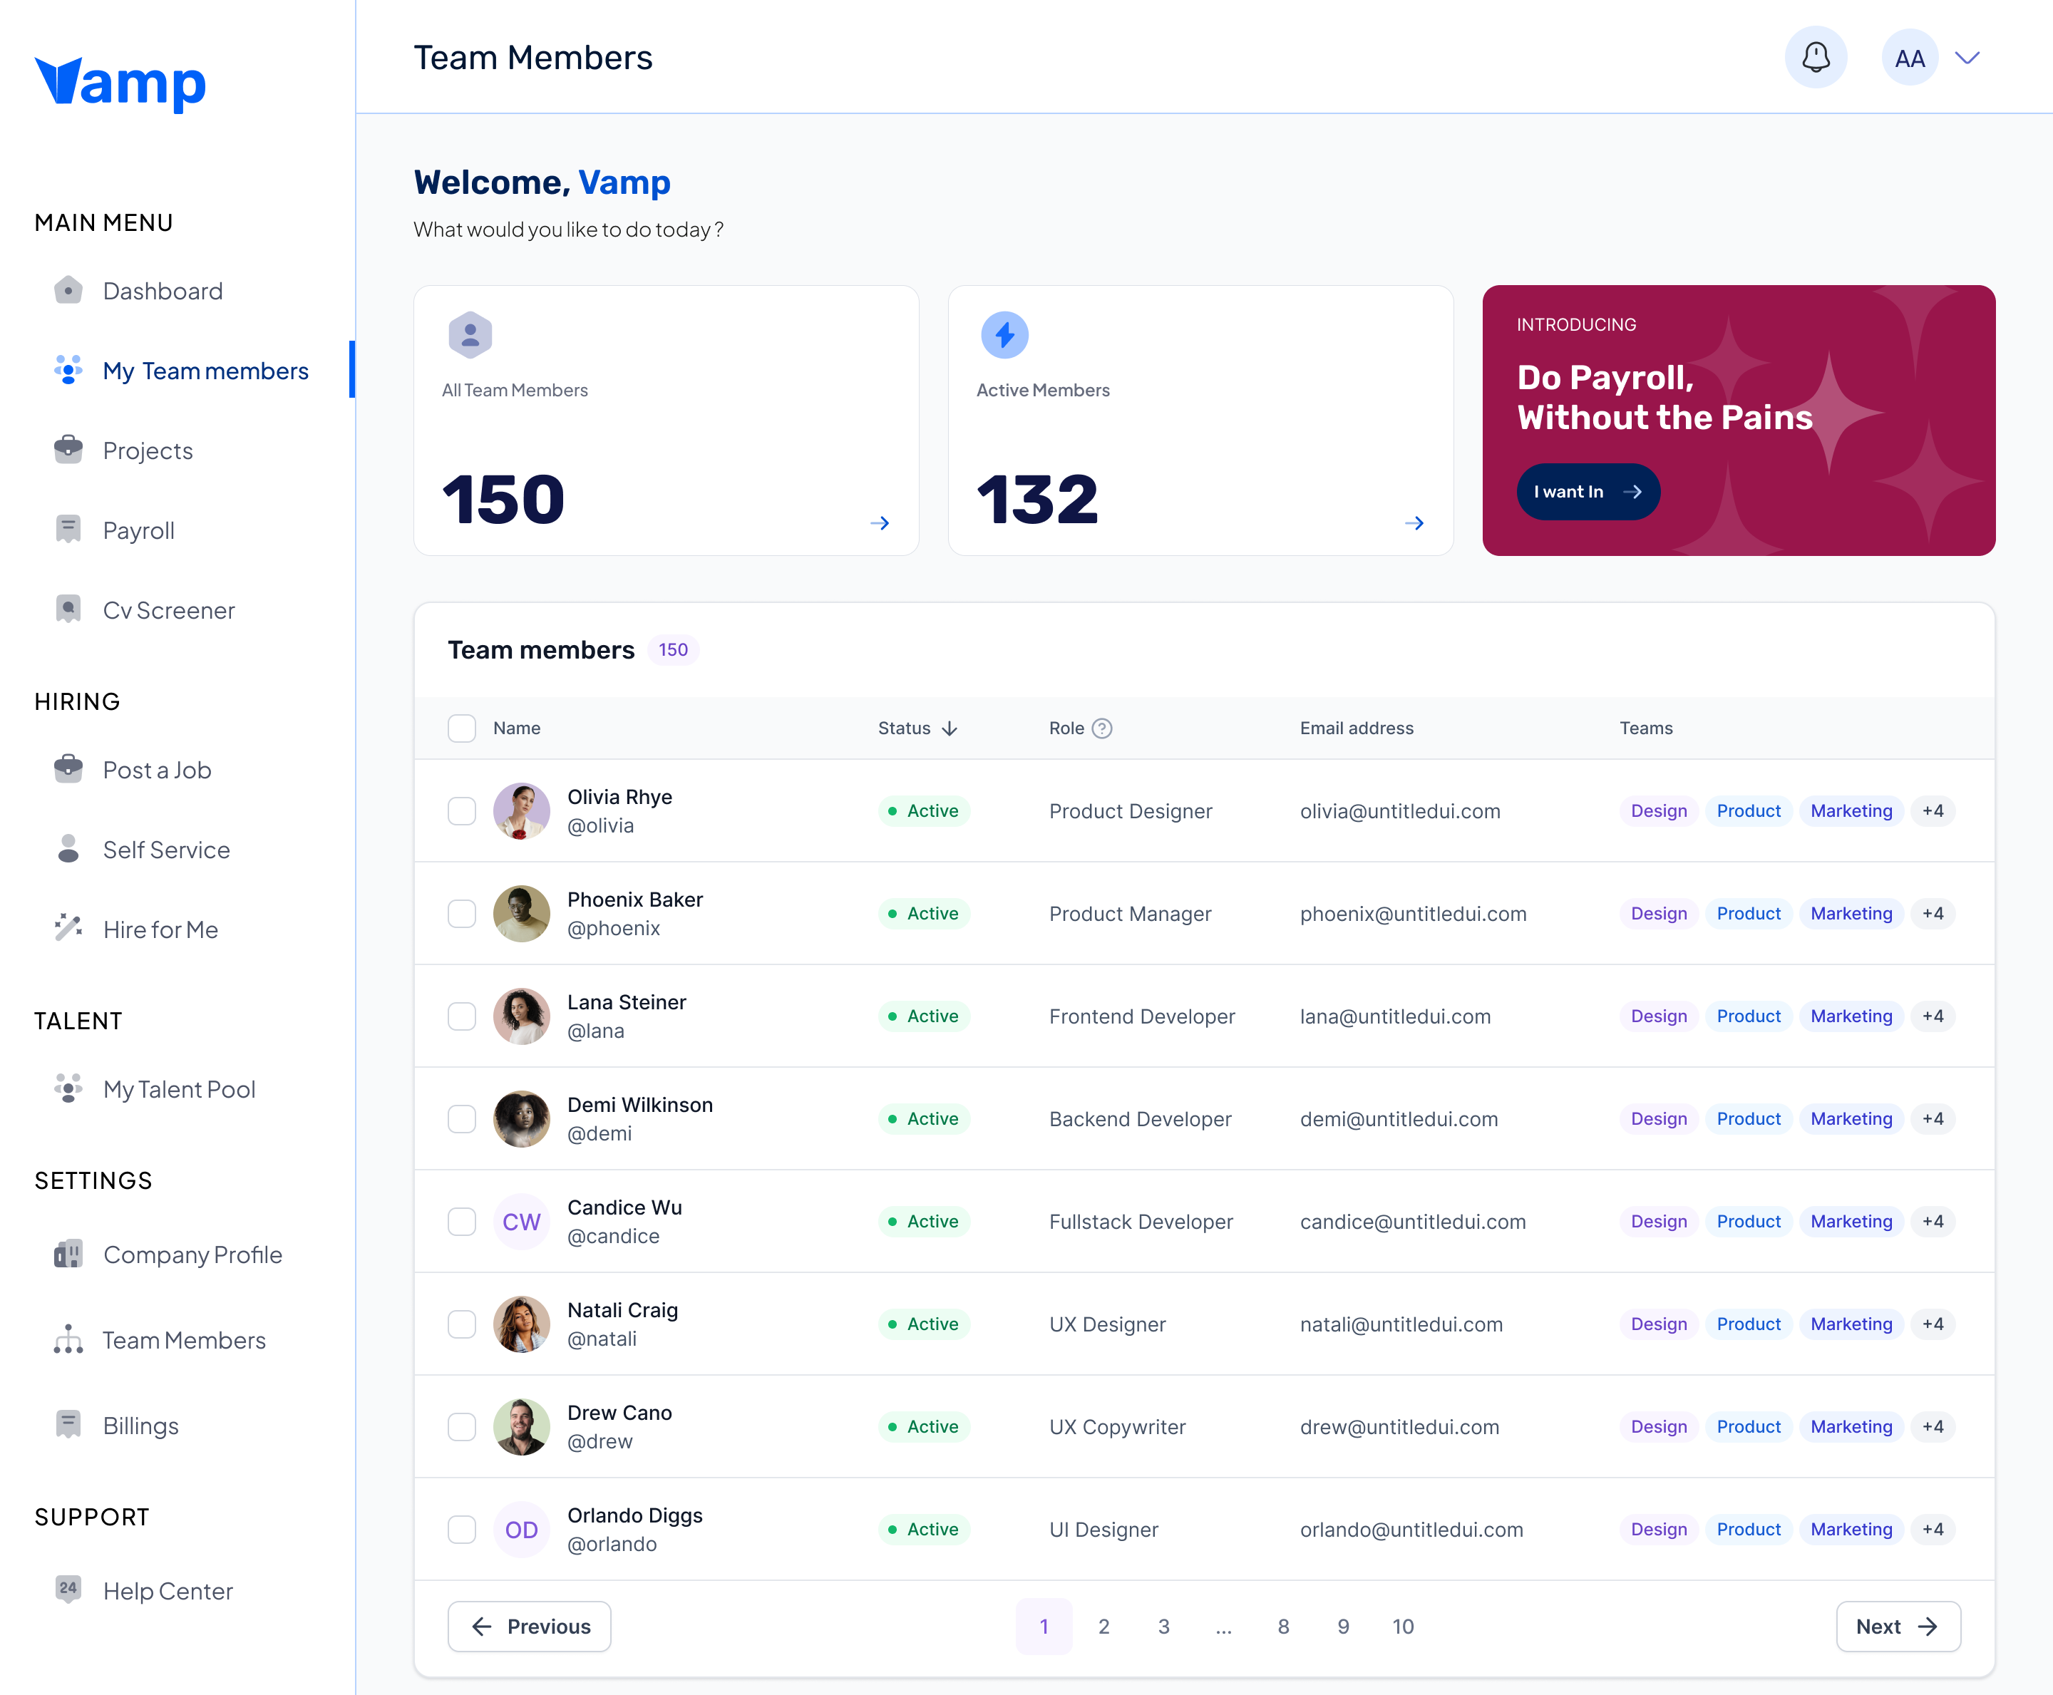Select the Candice Wu row checkbox
The image size is (2053, 1695).
pos(462,1222)
